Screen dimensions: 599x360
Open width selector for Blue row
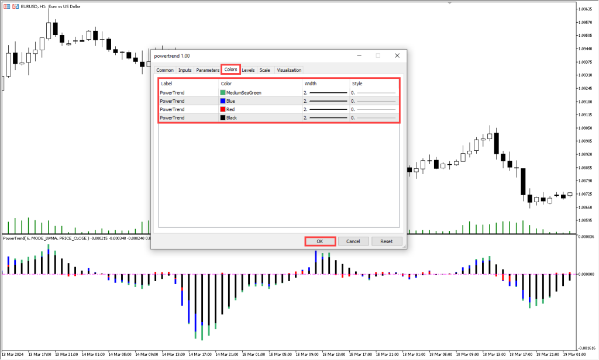click(x=325, y=101)
